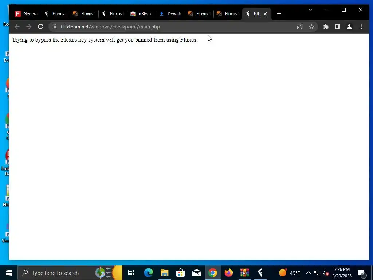Image resolution: width=373 pixels, height=280 pixels.
Task: Switch to the Downlo tab
Action: click(x=170, y=14)
